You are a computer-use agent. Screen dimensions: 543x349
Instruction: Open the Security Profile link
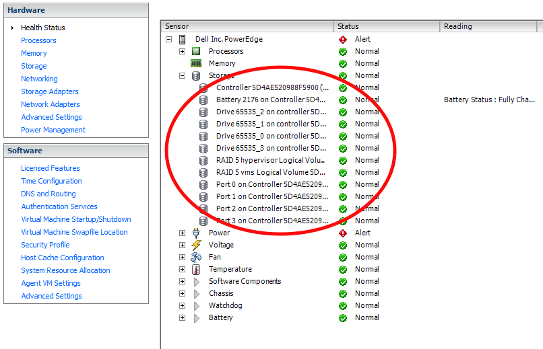tap(45, 245)
